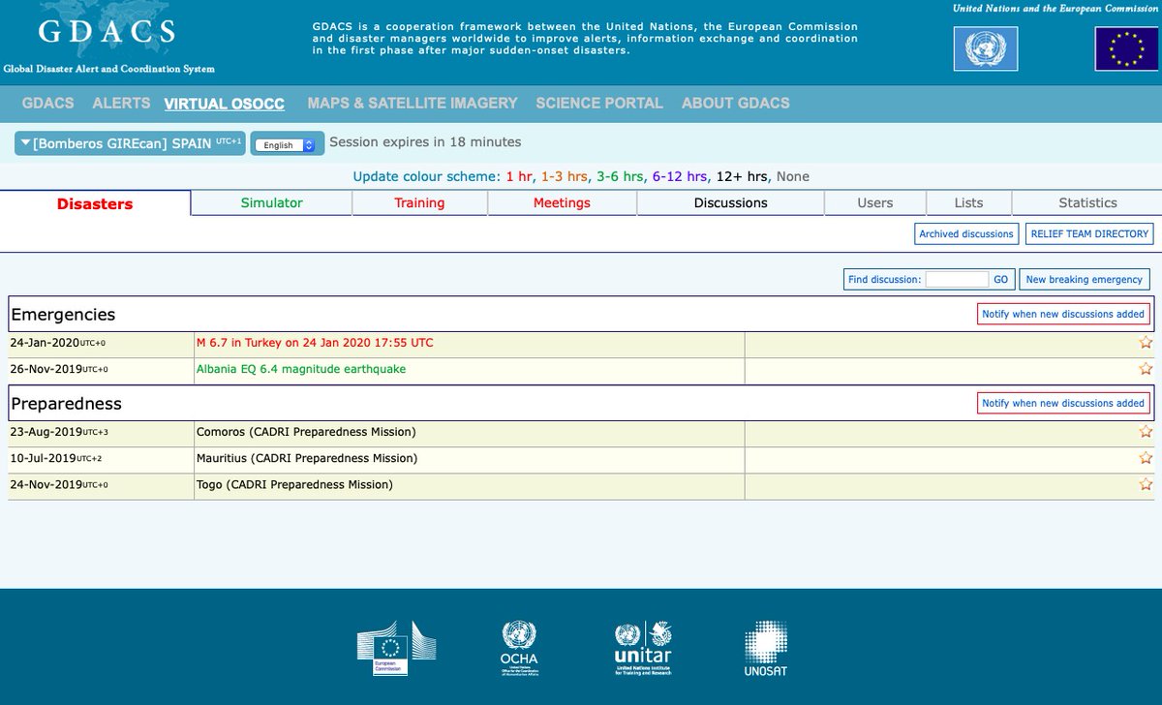
Task: Switch to the Lists tab
Action: click(968, 202)
